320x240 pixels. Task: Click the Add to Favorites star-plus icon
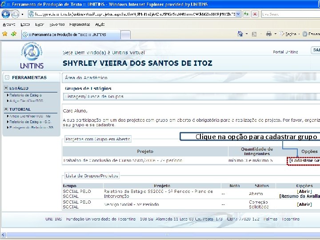click(14, 34)
